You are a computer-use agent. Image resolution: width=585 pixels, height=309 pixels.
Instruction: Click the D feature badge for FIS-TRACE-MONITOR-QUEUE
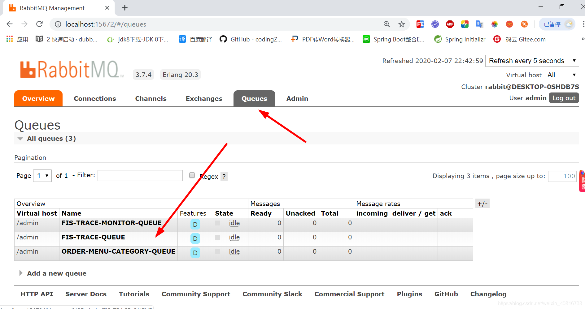(x=195, y=224)
